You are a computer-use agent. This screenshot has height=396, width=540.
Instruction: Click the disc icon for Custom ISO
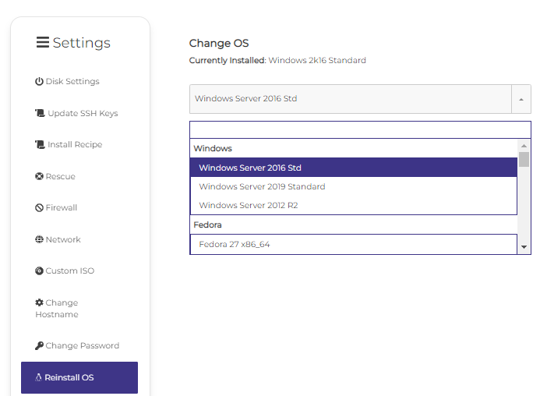pyautogui.click(x=39, y=270)
